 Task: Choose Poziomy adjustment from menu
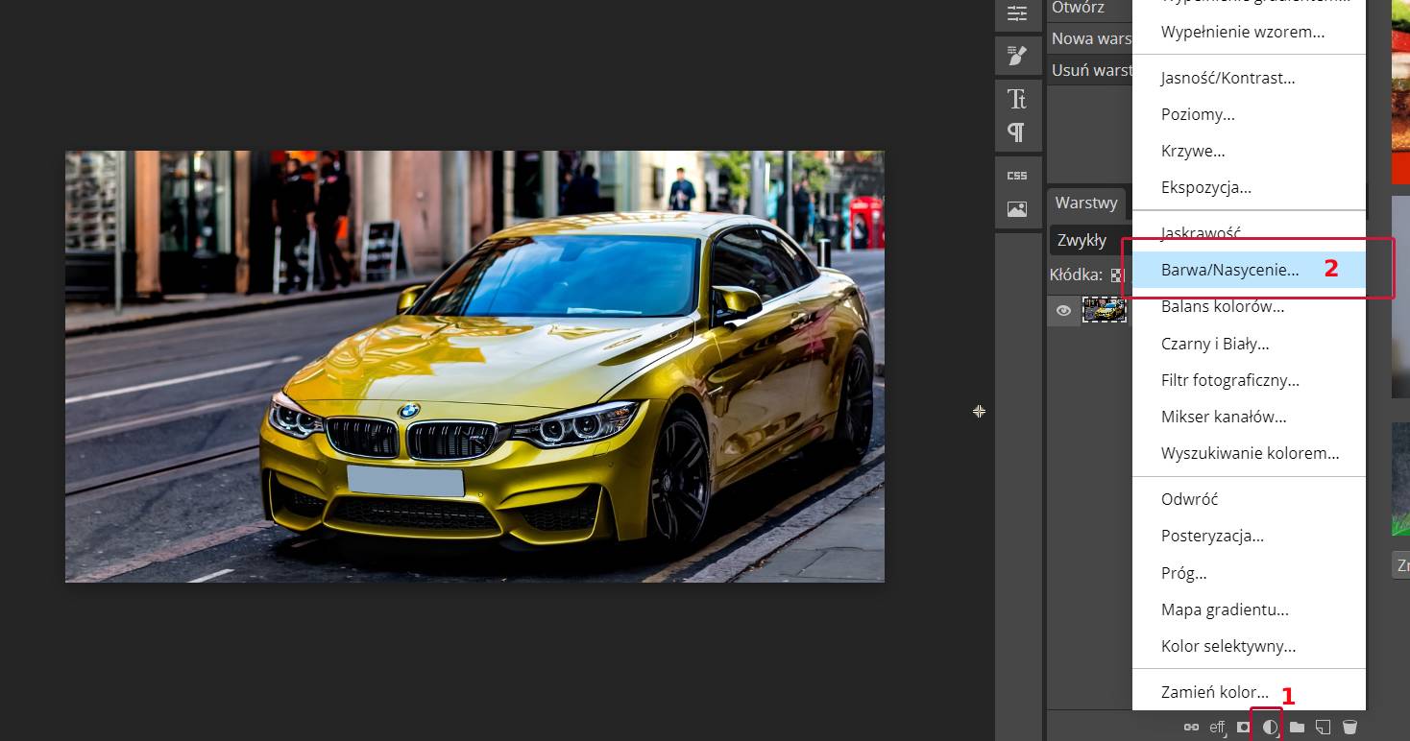tap(1249, 114)
